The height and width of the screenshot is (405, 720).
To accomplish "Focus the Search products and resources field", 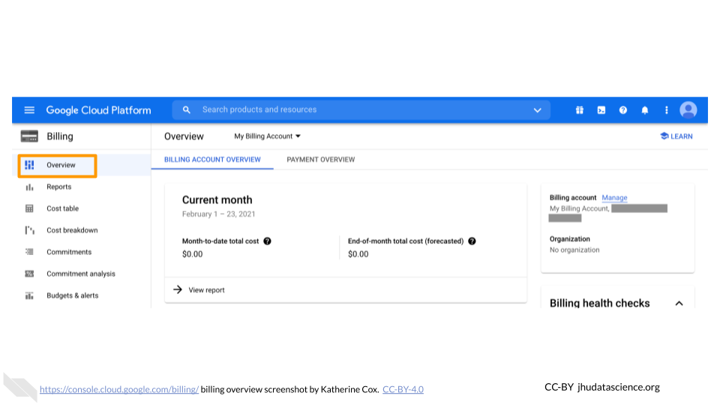I will 361,109.
